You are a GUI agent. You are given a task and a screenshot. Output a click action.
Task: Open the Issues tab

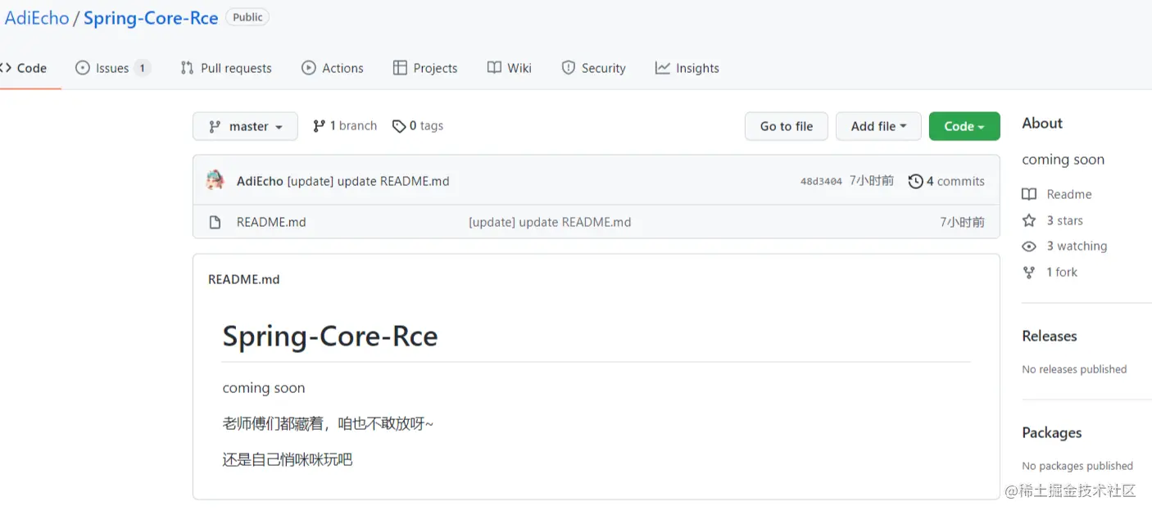112,68
